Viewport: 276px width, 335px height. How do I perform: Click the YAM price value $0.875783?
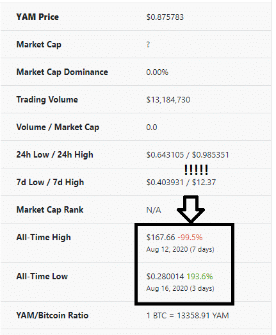[x=165, y=17]
